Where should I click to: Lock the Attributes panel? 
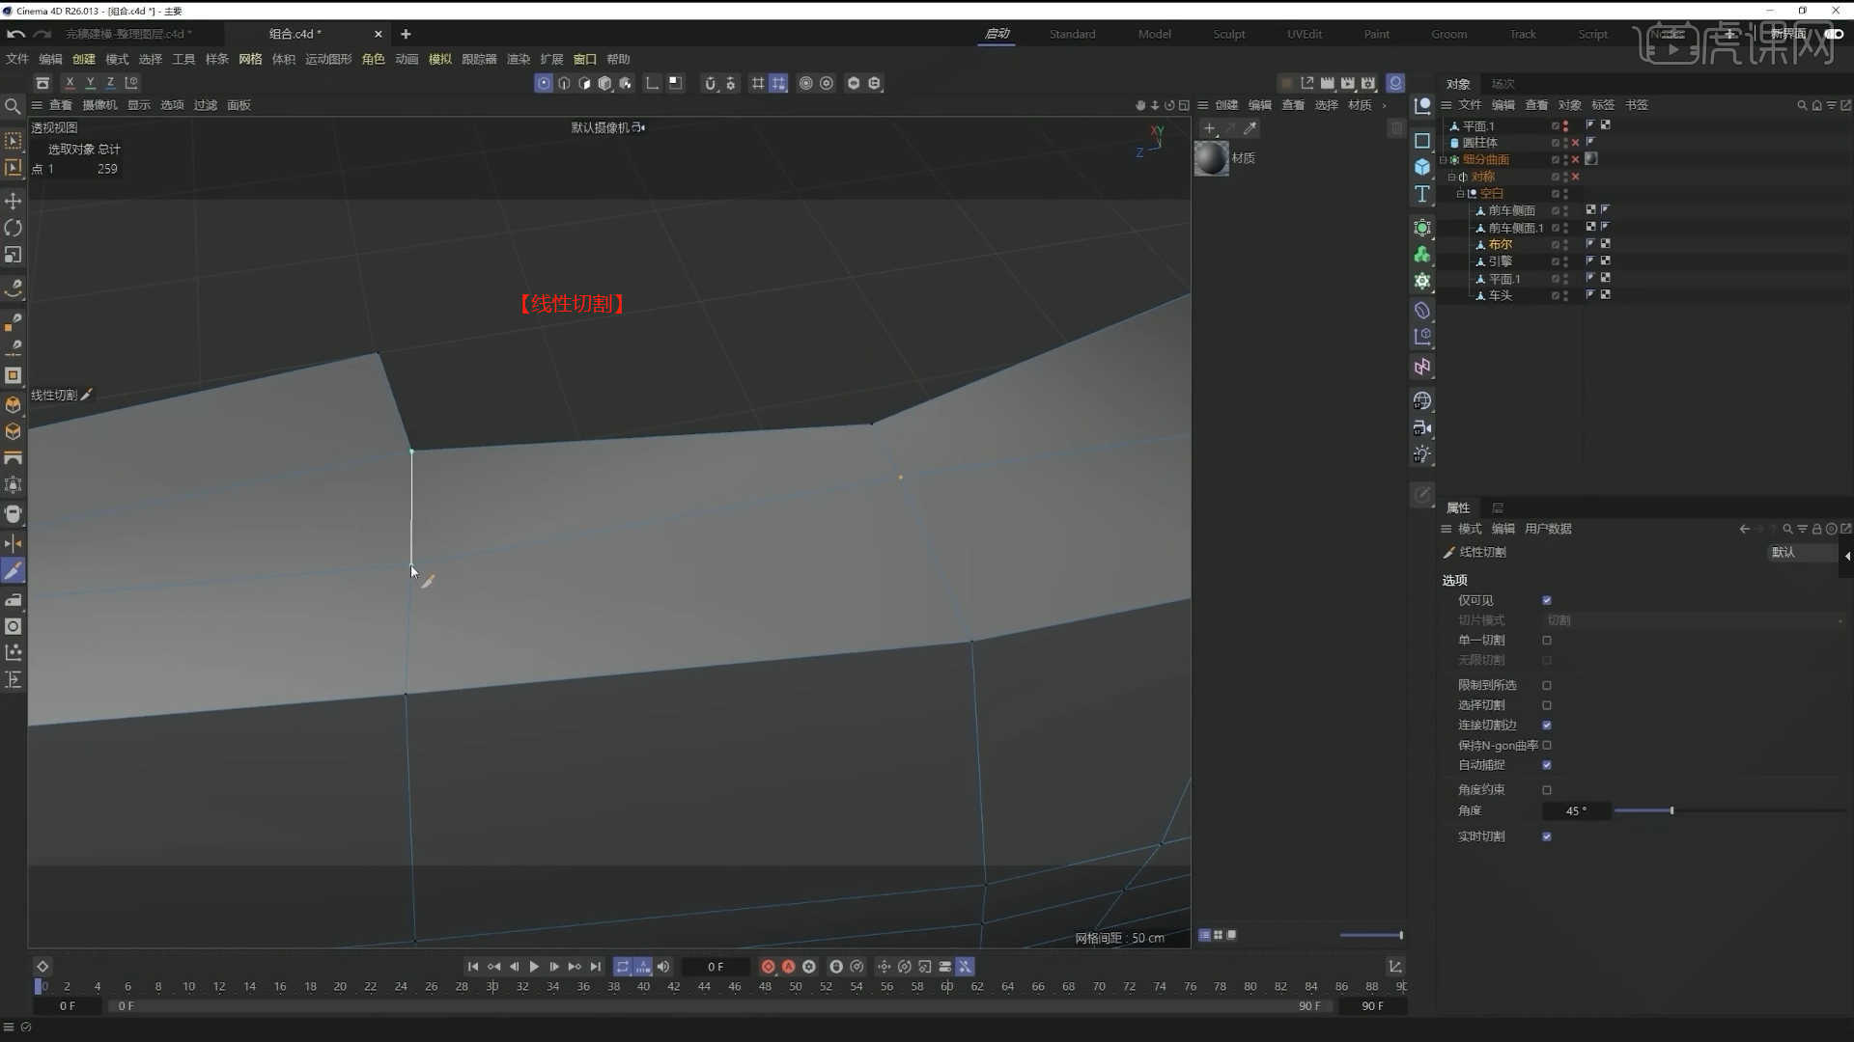pyautogui.click(x=1816, y=529)
